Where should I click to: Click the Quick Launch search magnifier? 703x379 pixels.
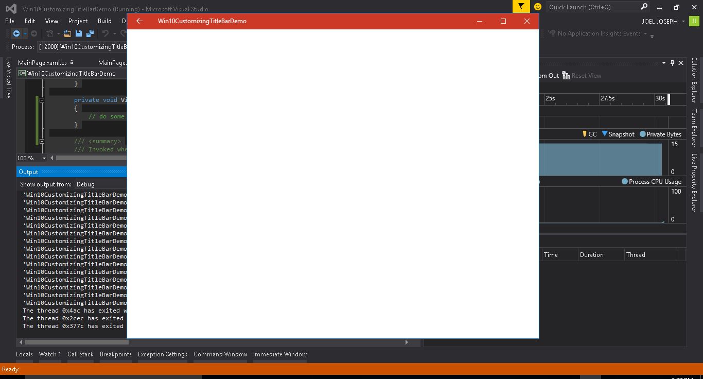pos(644,7)
